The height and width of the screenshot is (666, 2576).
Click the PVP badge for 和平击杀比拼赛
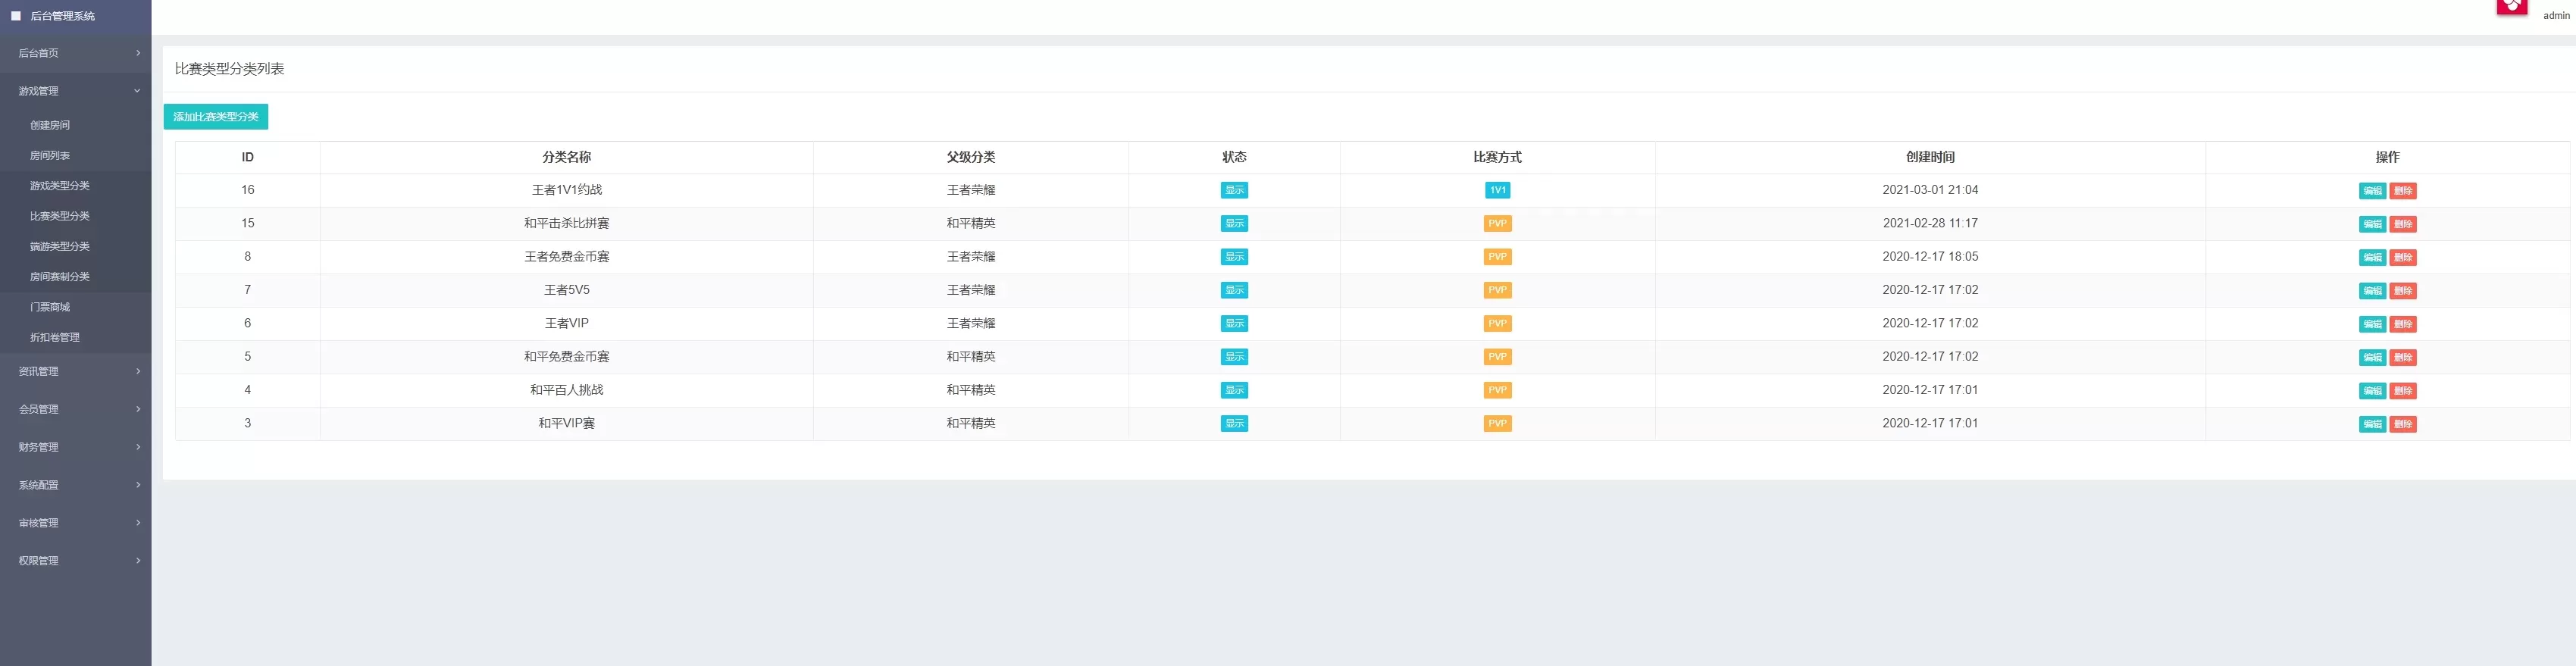[x=1497, y=224]
